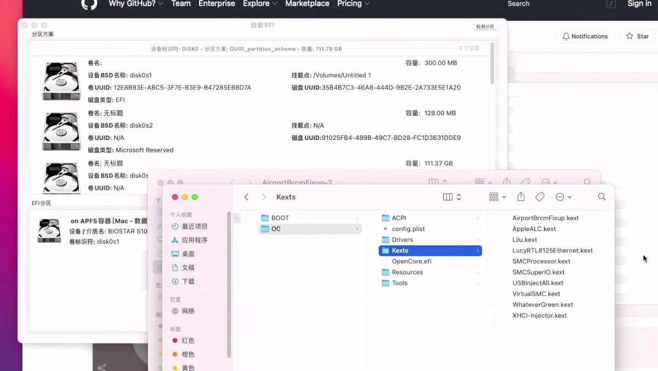658x371 pixels.
Task: Open the Share menu in the Finder toolbar
Action: coord(520,196)
